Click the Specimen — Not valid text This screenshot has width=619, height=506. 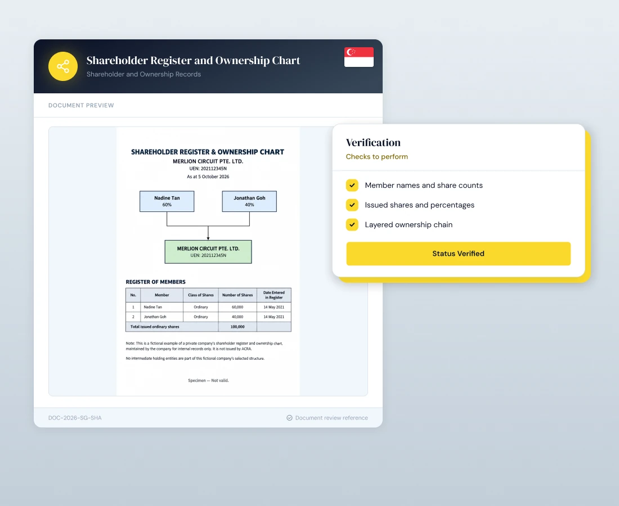tap(208, 381)
